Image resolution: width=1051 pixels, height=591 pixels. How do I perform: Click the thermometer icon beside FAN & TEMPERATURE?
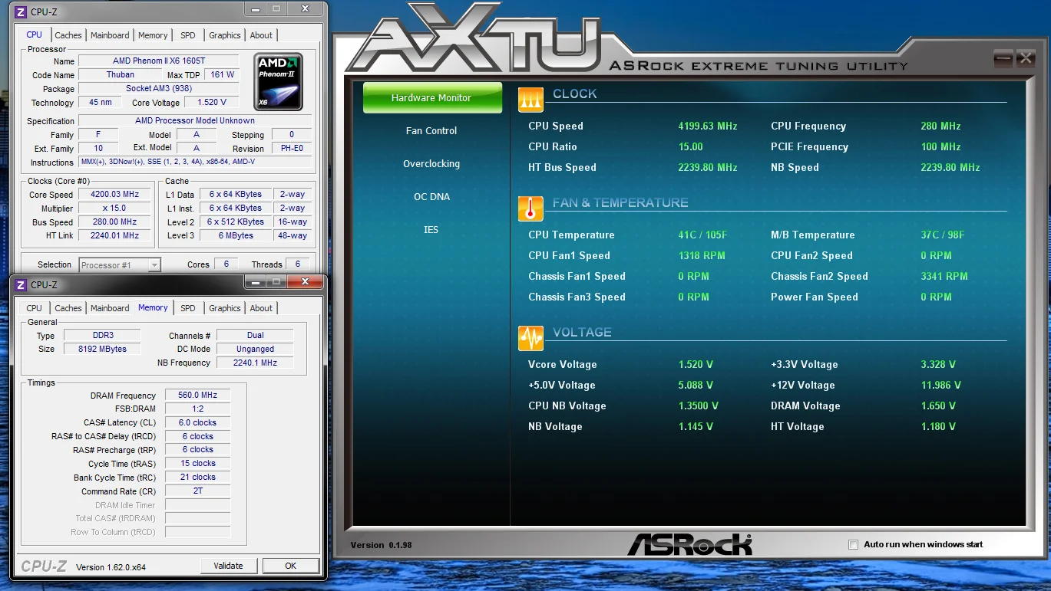(530, 208)
